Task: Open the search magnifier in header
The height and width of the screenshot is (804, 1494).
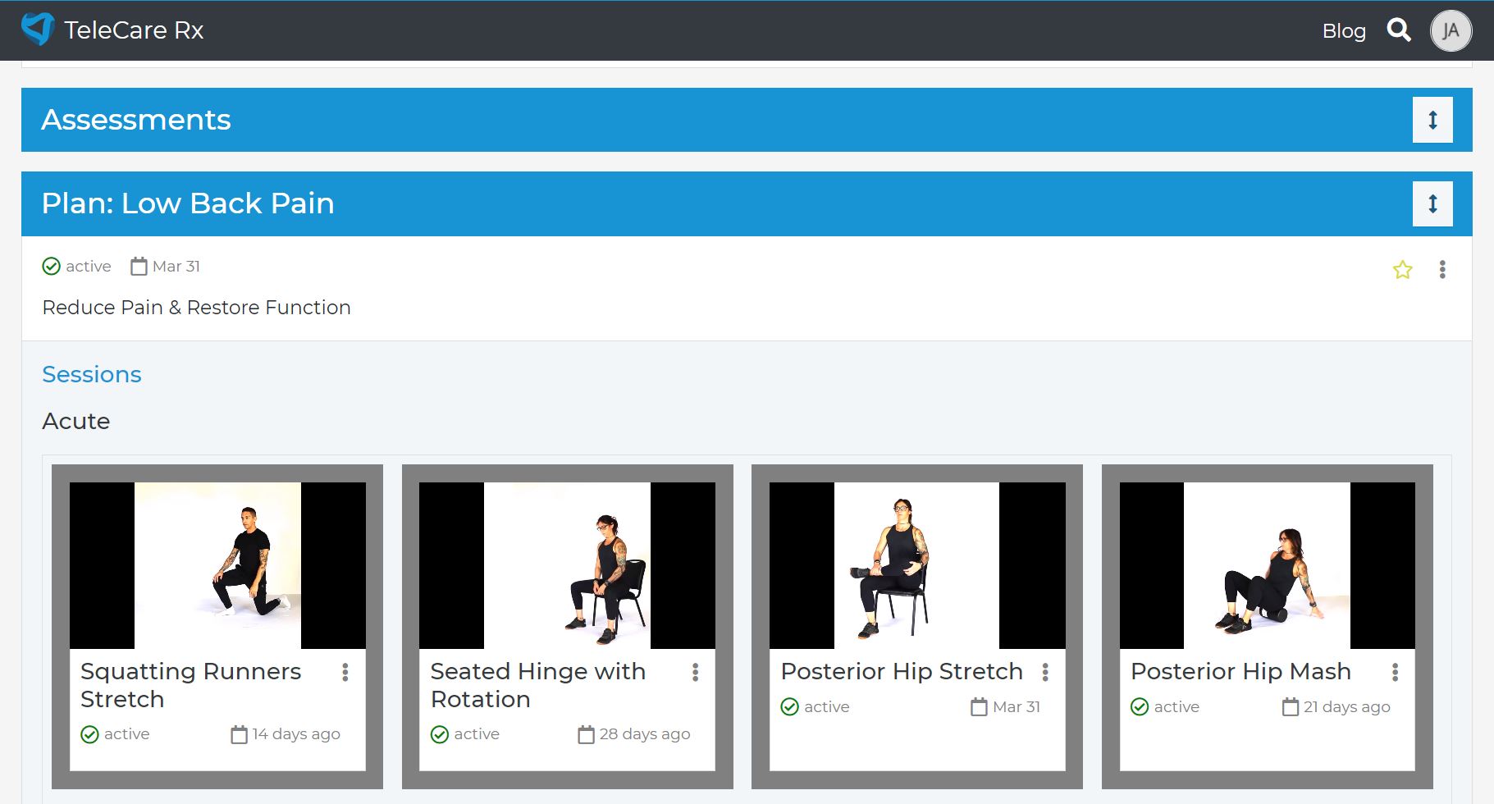Action: 1399,30
